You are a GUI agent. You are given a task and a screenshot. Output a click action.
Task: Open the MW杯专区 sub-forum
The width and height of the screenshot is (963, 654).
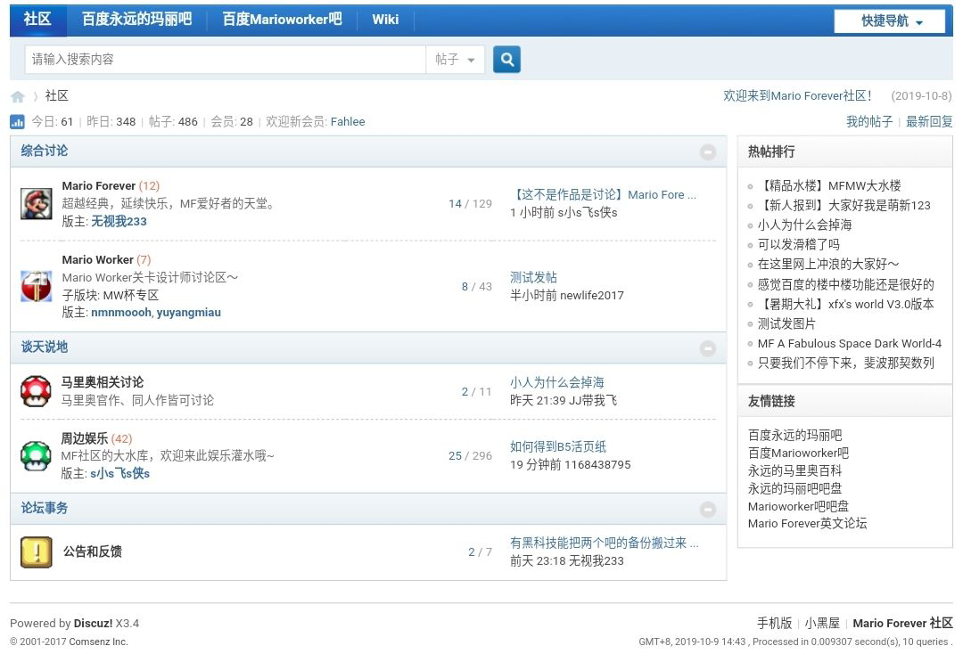click(x=131, y=295)
